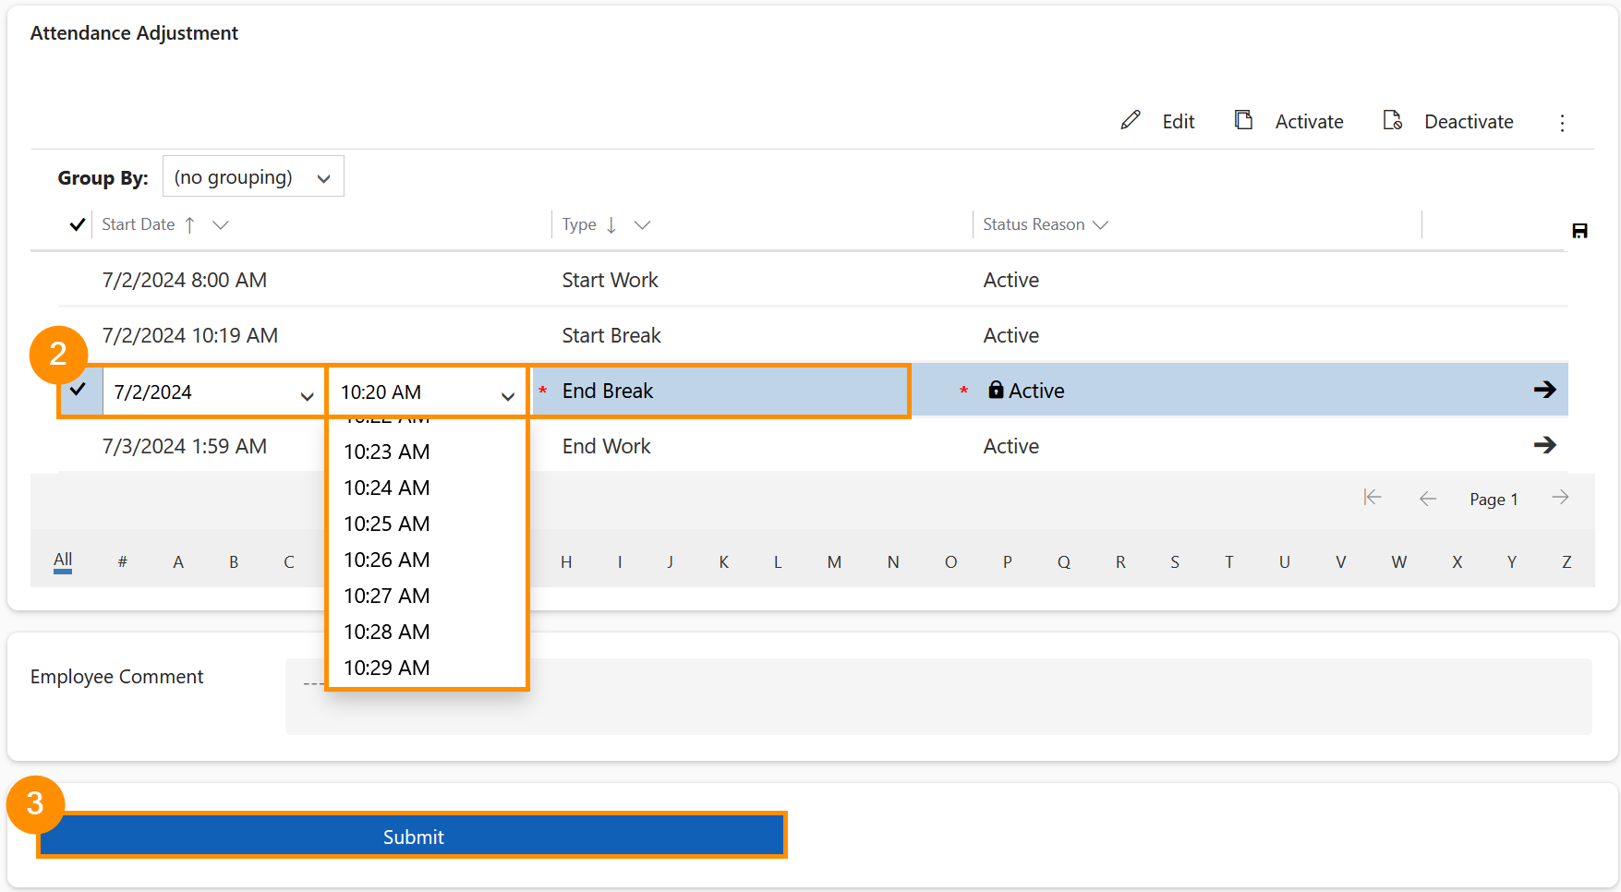
Task: Click the End Break type cell
Action: pos(608,391)
